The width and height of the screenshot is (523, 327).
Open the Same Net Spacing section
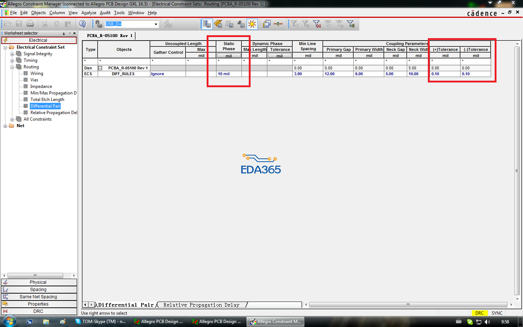(39, 297)
